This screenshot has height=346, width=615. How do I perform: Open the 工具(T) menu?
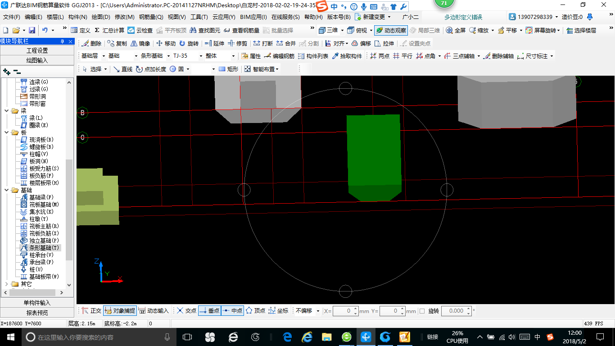(199, 17)
